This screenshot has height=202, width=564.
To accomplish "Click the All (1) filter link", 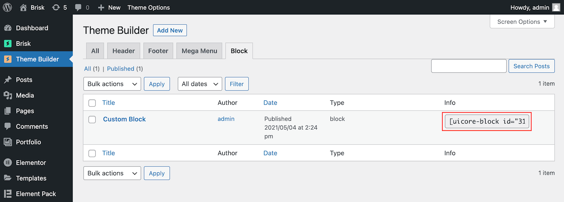I will tap(92, 69).
